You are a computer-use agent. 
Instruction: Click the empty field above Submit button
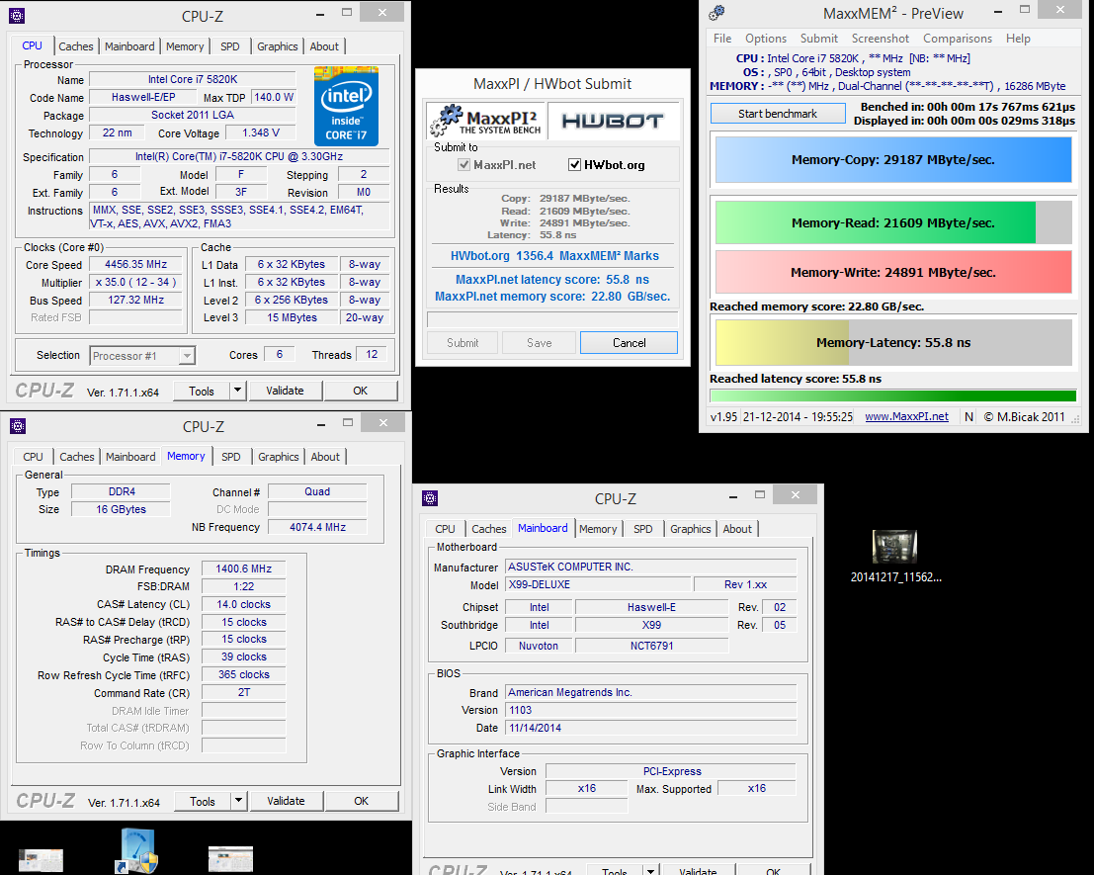click(552, 319)
